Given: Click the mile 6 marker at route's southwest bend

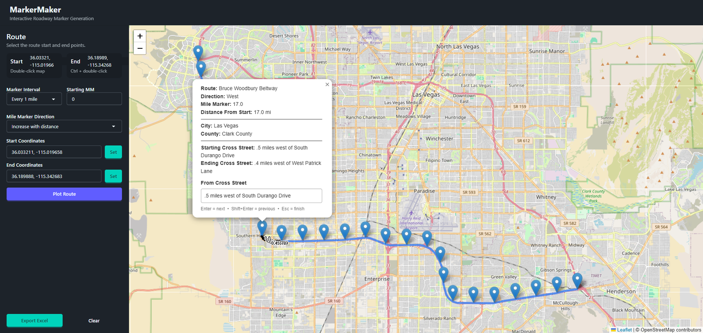Looking at the screenshot, I should [453, 293].
